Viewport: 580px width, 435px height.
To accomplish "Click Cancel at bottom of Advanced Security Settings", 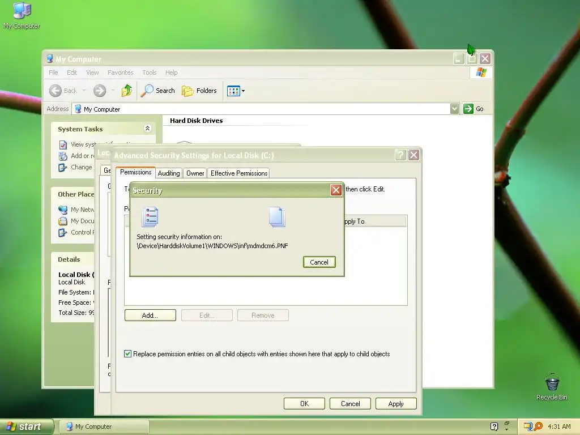I will pos(350,403).
